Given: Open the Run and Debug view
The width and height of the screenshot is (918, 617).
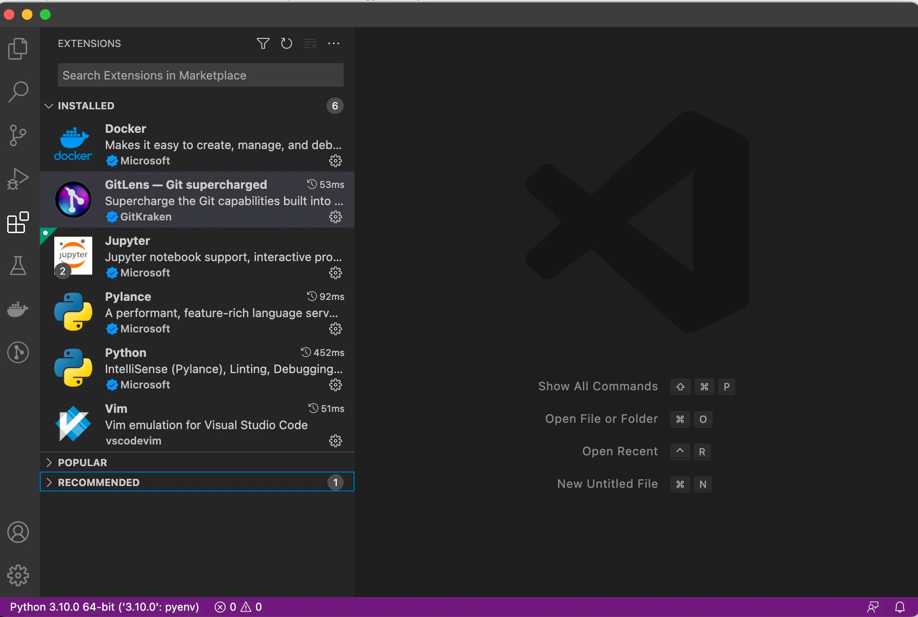Looking at the screenshot, I should (18, 179).
